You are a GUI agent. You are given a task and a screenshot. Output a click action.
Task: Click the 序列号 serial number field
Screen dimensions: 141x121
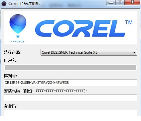(x=70, y=83)
